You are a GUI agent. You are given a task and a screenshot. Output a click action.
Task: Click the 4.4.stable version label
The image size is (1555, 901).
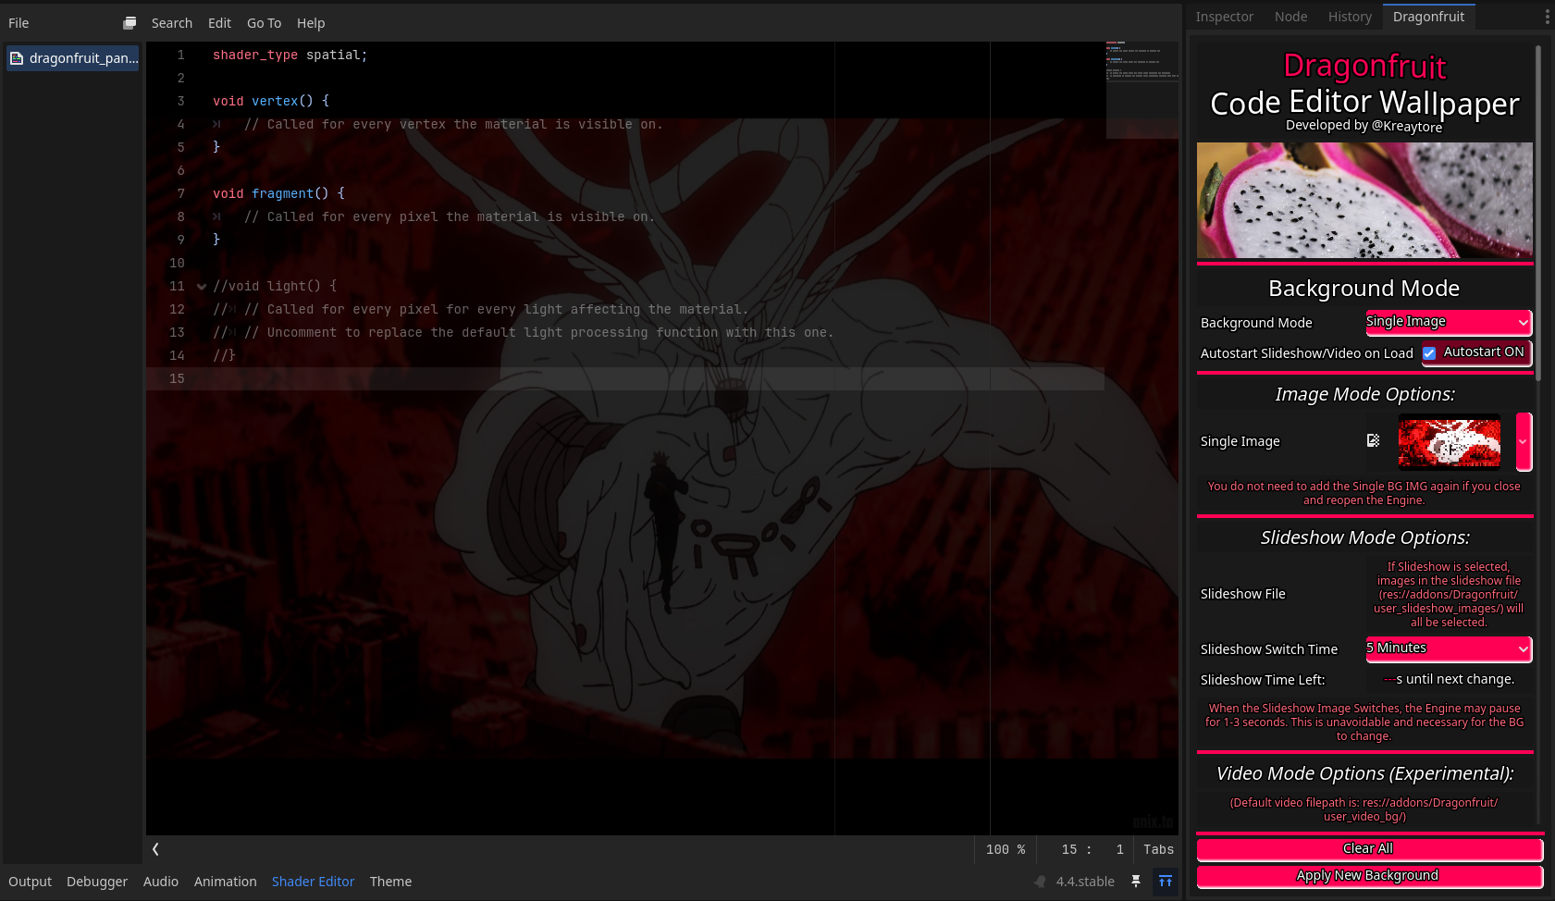[1085, 882]
